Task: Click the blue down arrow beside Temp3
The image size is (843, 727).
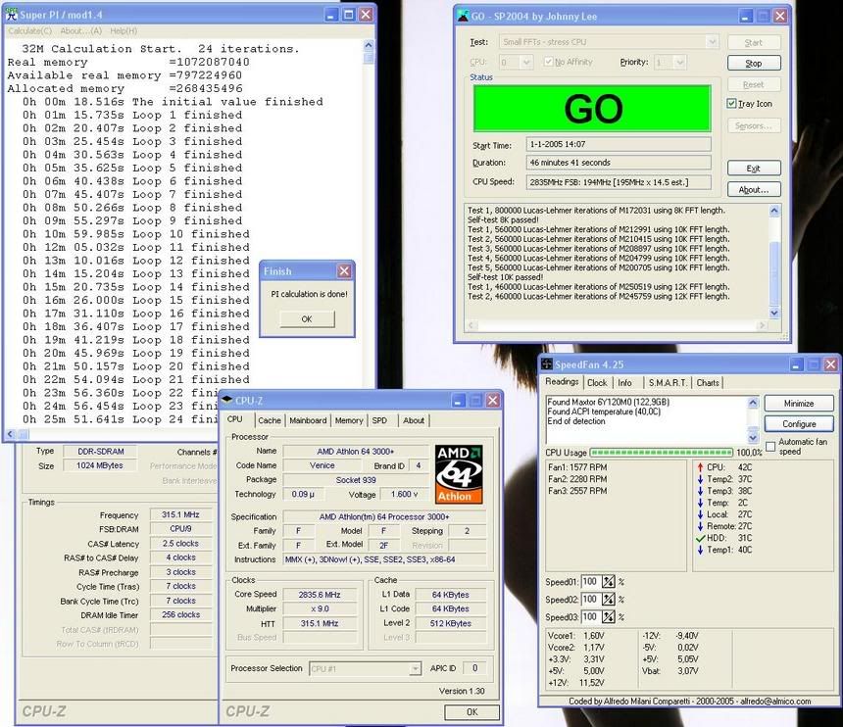Action: (700, 491)
